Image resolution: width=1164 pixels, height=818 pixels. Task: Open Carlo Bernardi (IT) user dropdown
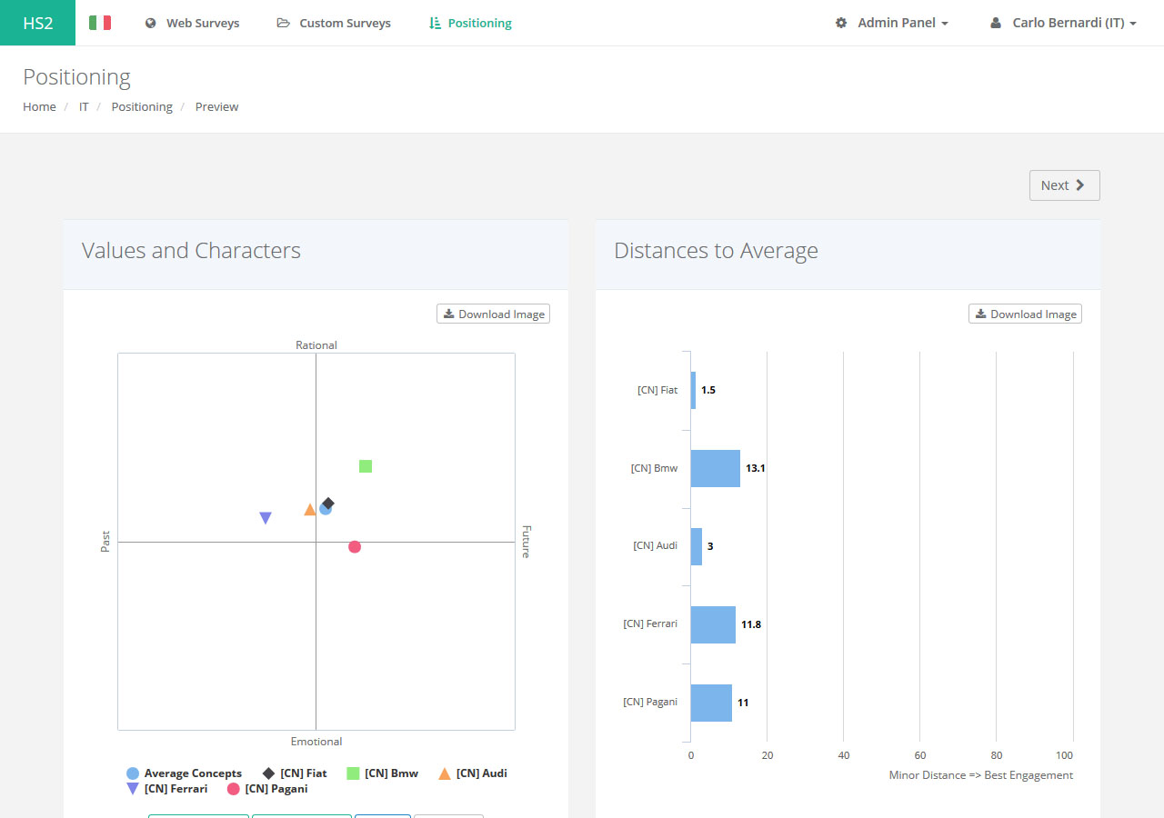click(x=1063, y=23)
